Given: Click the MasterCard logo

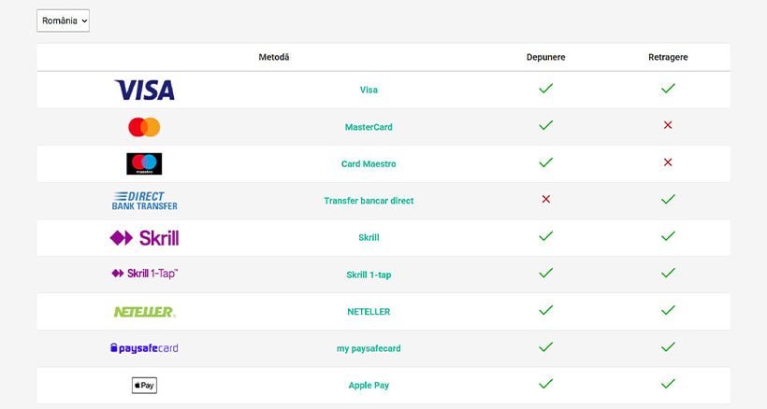Looking at the screenshot, I should (144, 127).
